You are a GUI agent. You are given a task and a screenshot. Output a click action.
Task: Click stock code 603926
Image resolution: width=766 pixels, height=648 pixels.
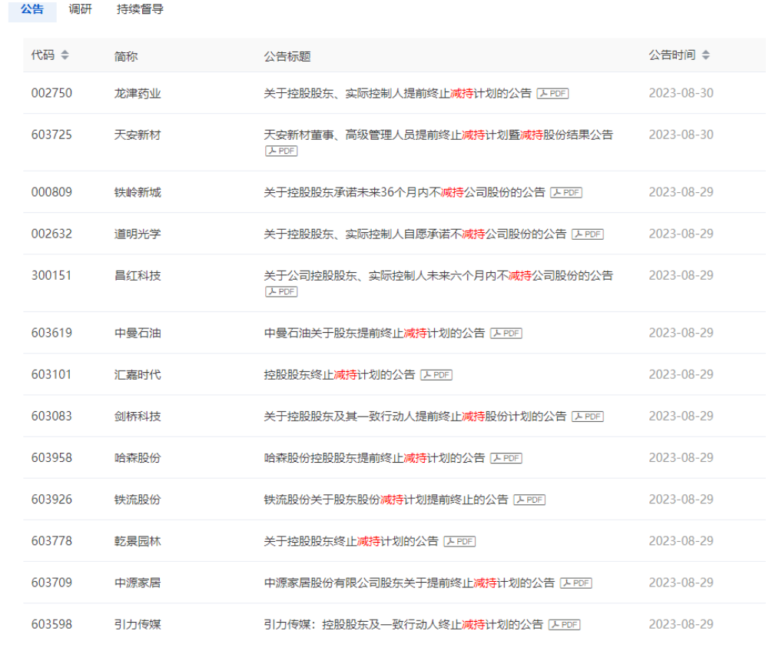[51, 499]
